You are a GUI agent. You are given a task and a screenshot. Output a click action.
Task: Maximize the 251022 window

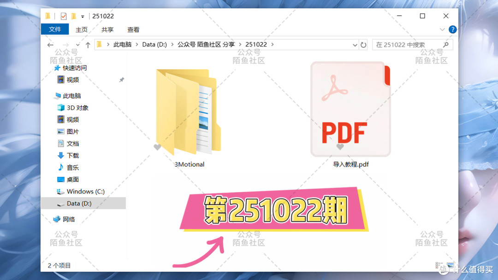click(x=422, y=16)
